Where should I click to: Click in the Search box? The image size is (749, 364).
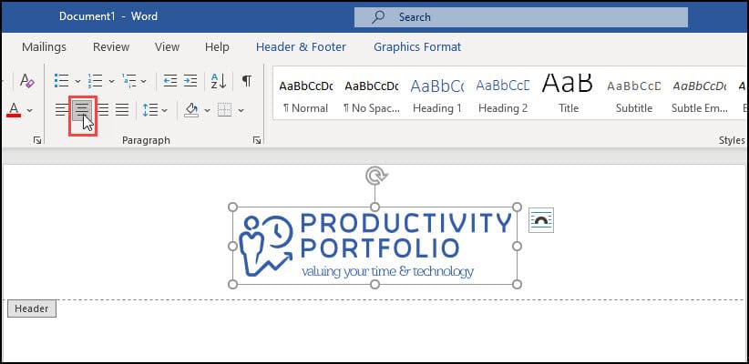coord(520,17)
